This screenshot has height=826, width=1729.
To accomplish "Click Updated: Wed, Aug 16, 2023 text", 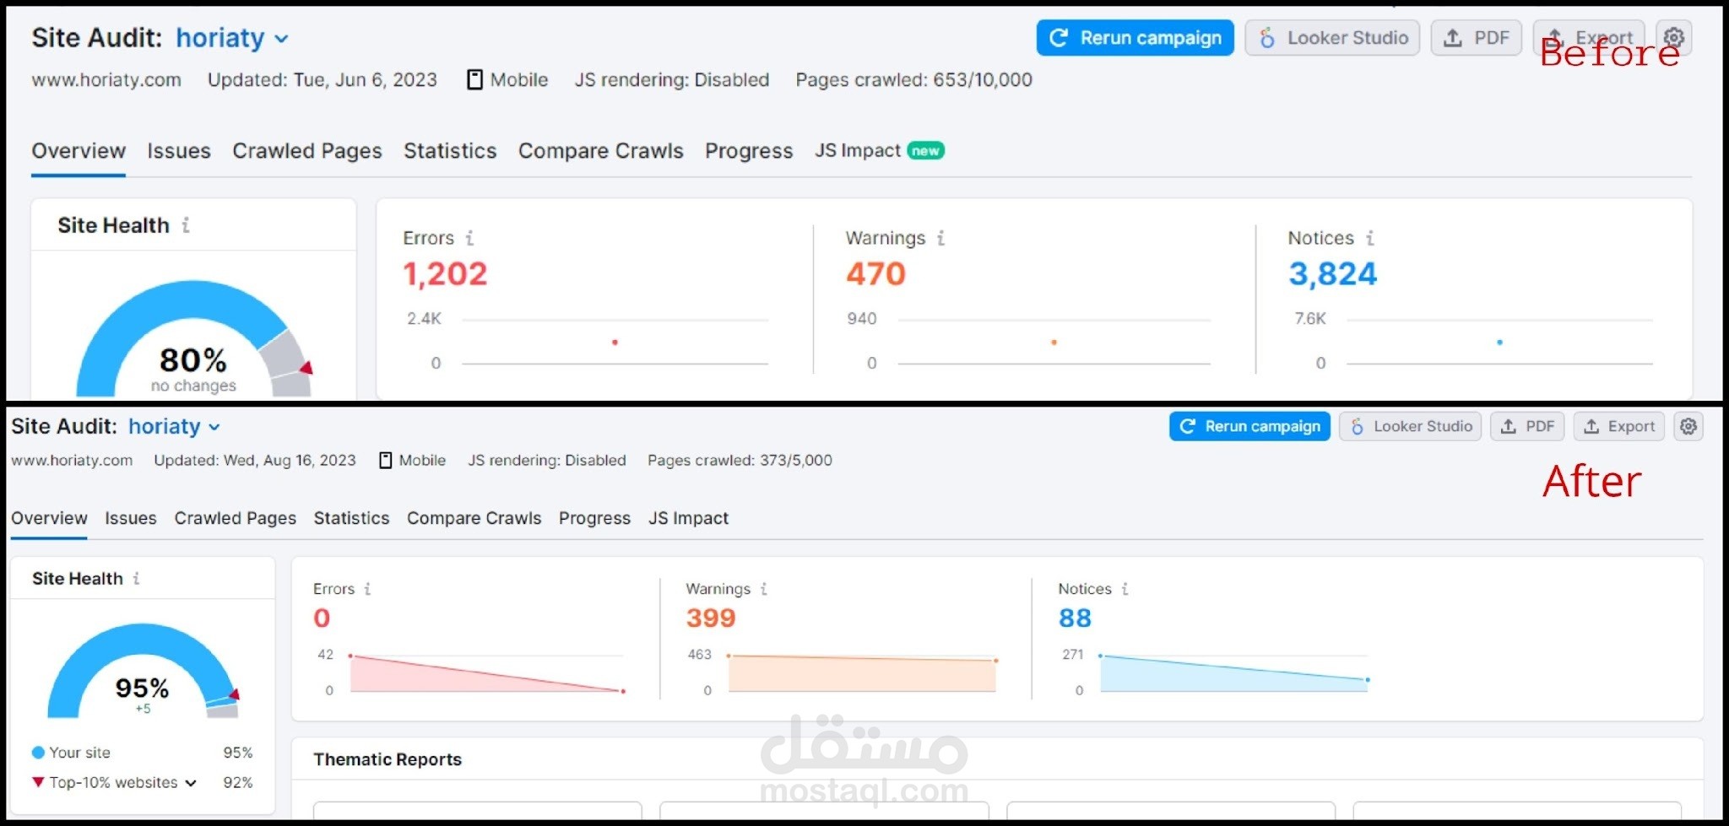I will [255, 461].
